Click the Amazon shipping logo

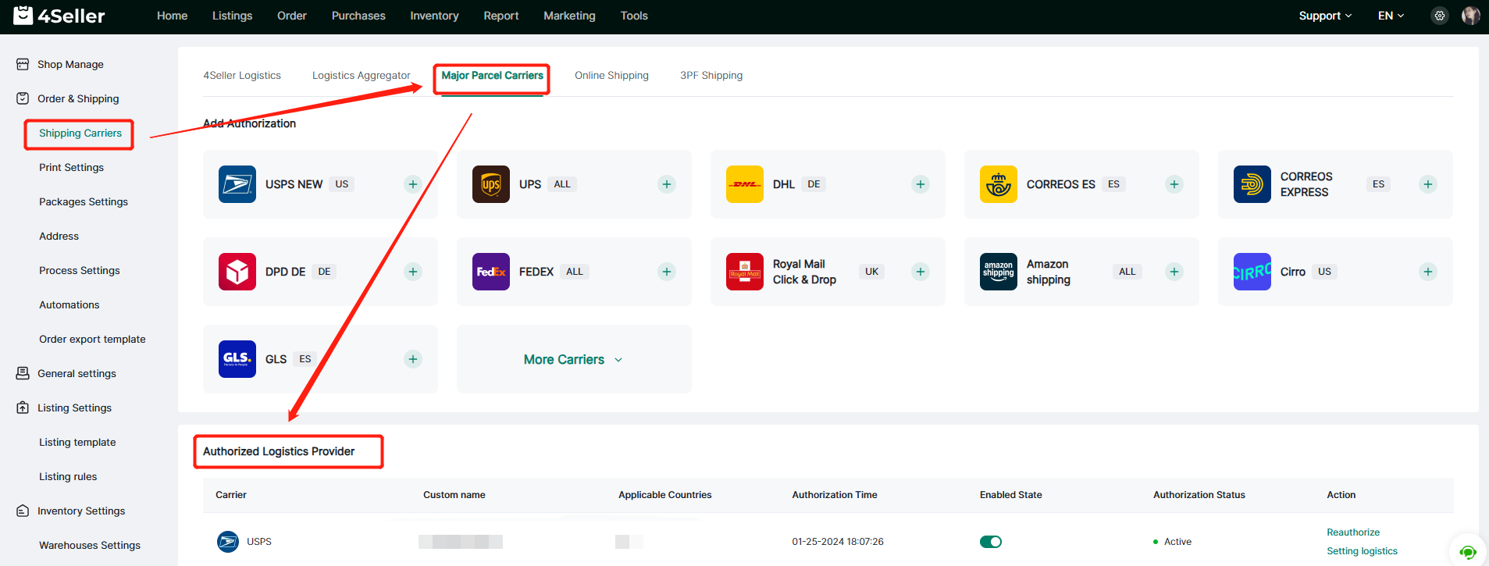(x=999, y=272)
